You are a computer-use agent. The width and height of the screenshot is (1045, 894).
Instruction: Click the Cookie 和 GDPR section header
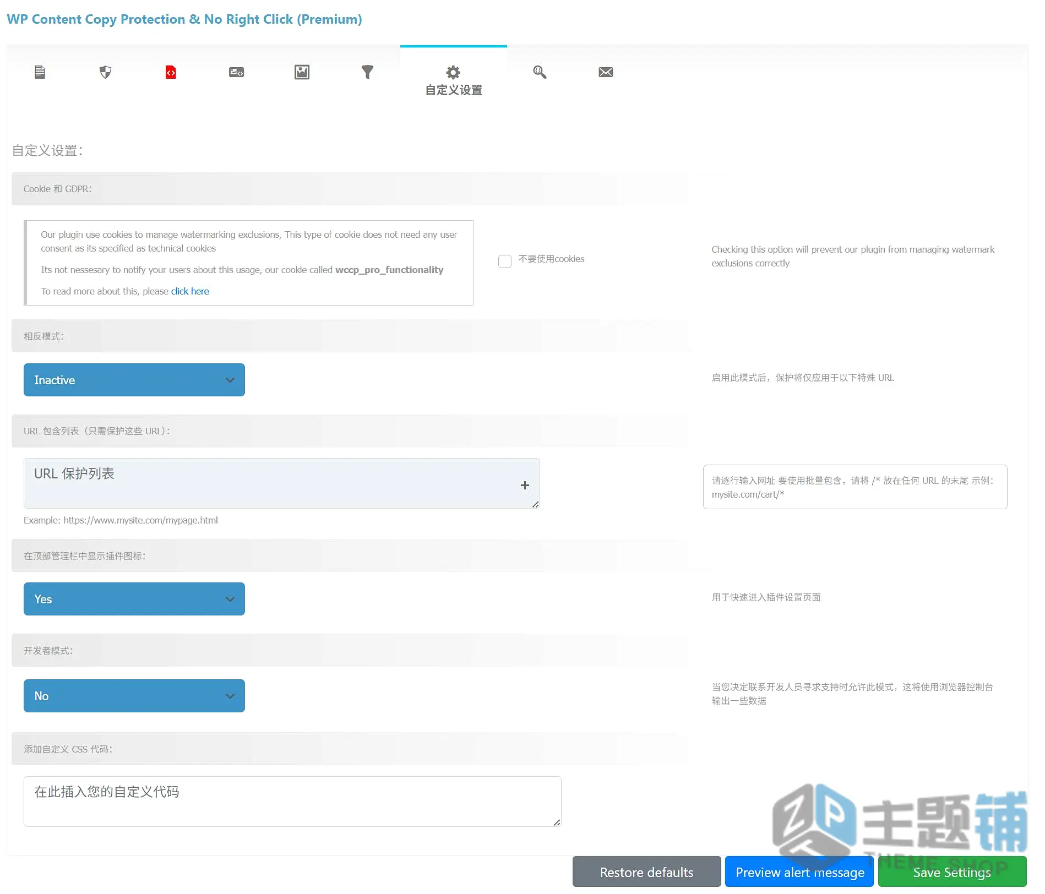pos(350,189)
